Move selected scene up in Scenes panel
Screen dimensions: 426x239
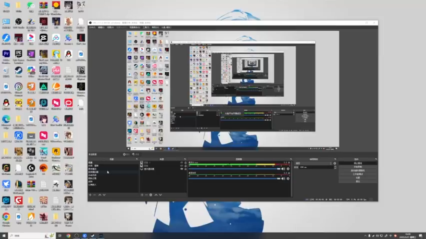(x=100, y=195)
